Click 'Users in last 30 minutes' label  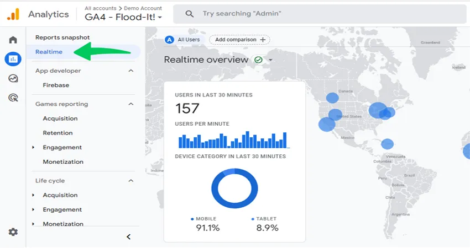[x=214, y=95]
